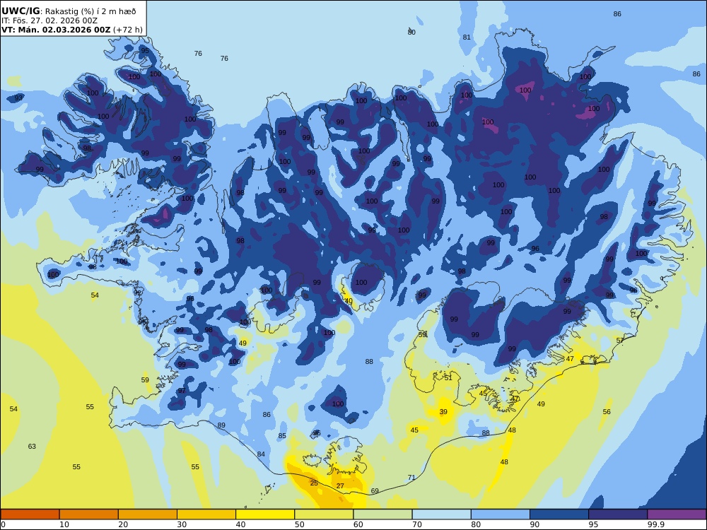
Task: Click the map value '71' along the coastline
Action: [411, 478]
